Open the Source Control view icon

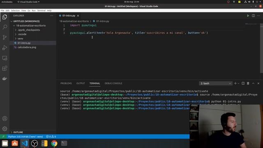[5, 37]
